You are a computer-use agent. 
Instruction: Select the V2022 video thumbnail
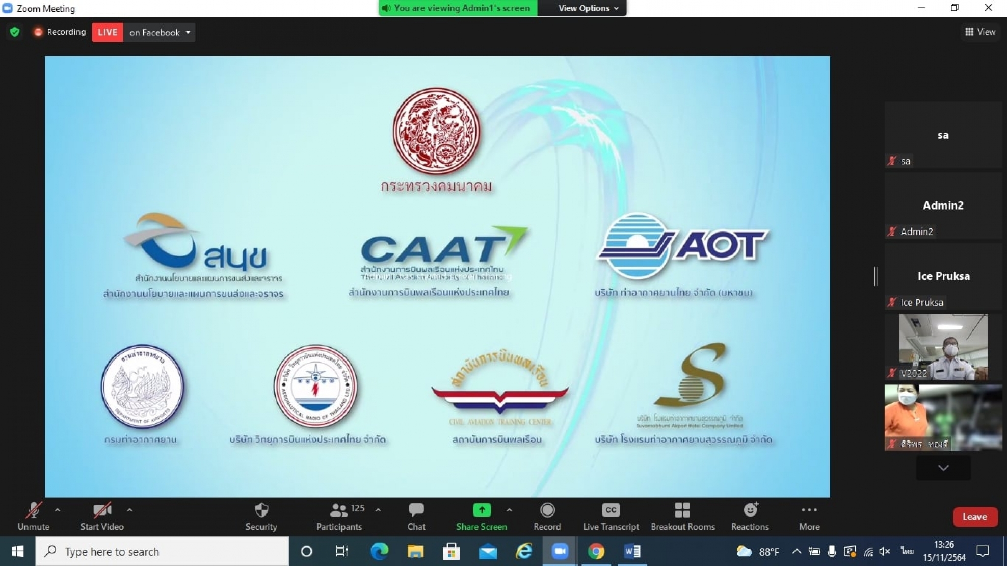943,347
